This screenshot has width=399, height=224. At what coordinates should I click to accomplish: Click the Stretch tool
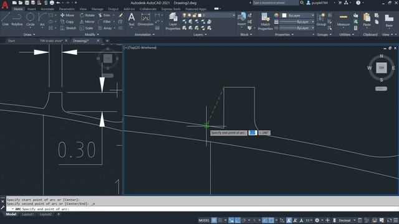(68, 28)
